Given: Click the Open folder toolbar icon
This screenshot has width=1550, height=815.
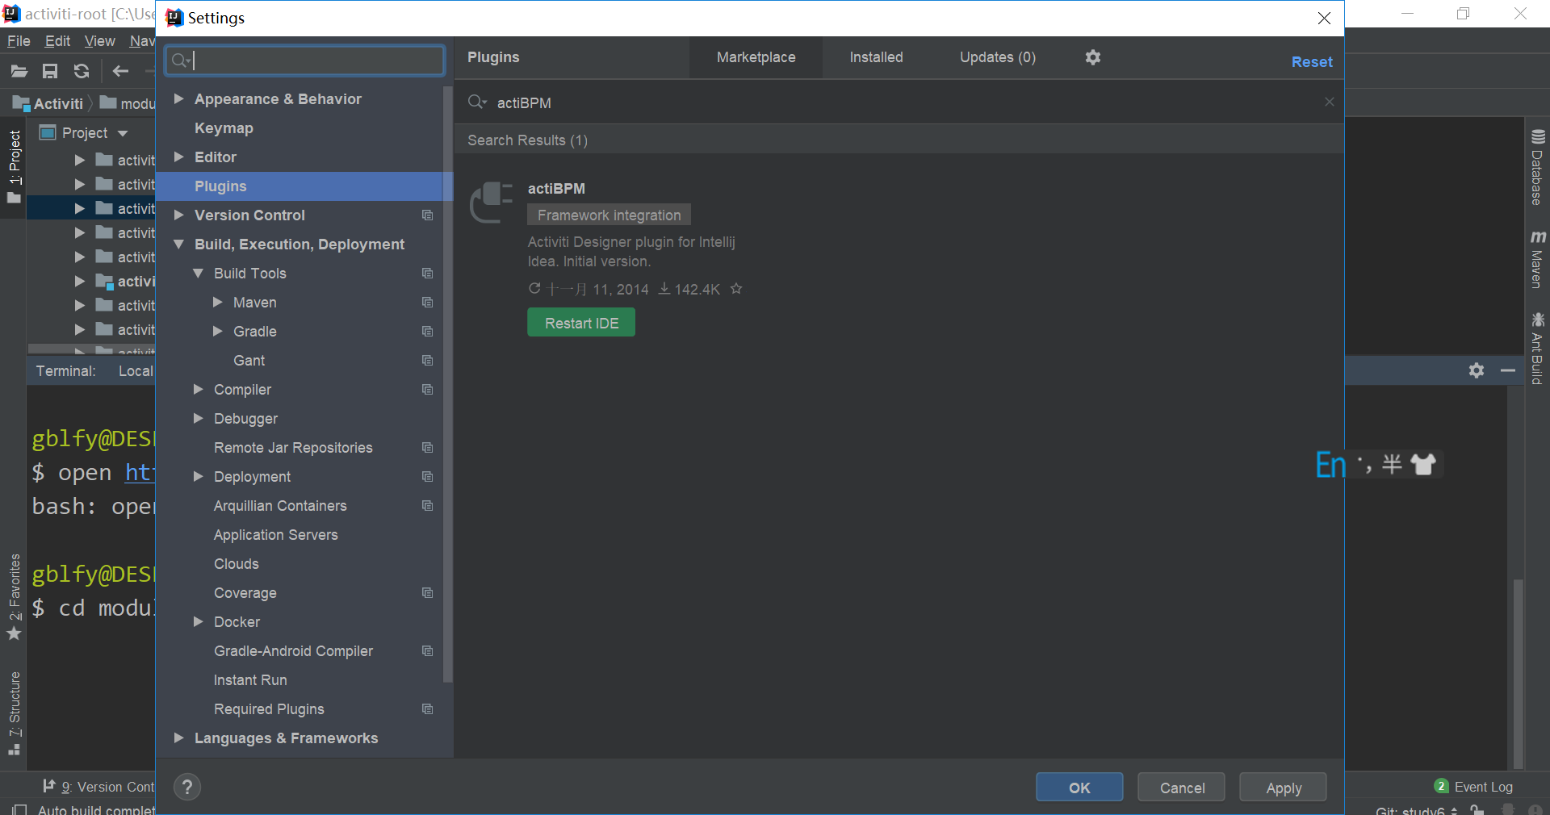Looking at the screenshot, I should pos(19,71).
